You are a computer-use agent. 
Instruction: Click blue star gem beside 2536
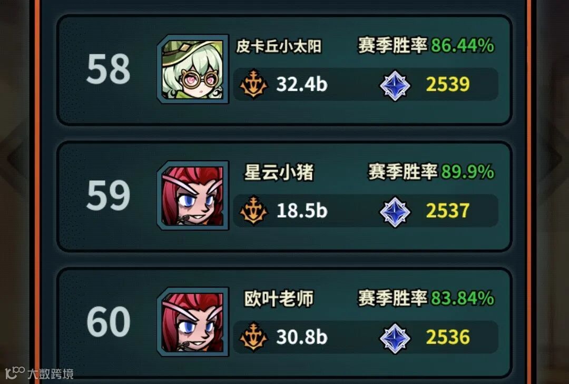(x=395, y=338)
